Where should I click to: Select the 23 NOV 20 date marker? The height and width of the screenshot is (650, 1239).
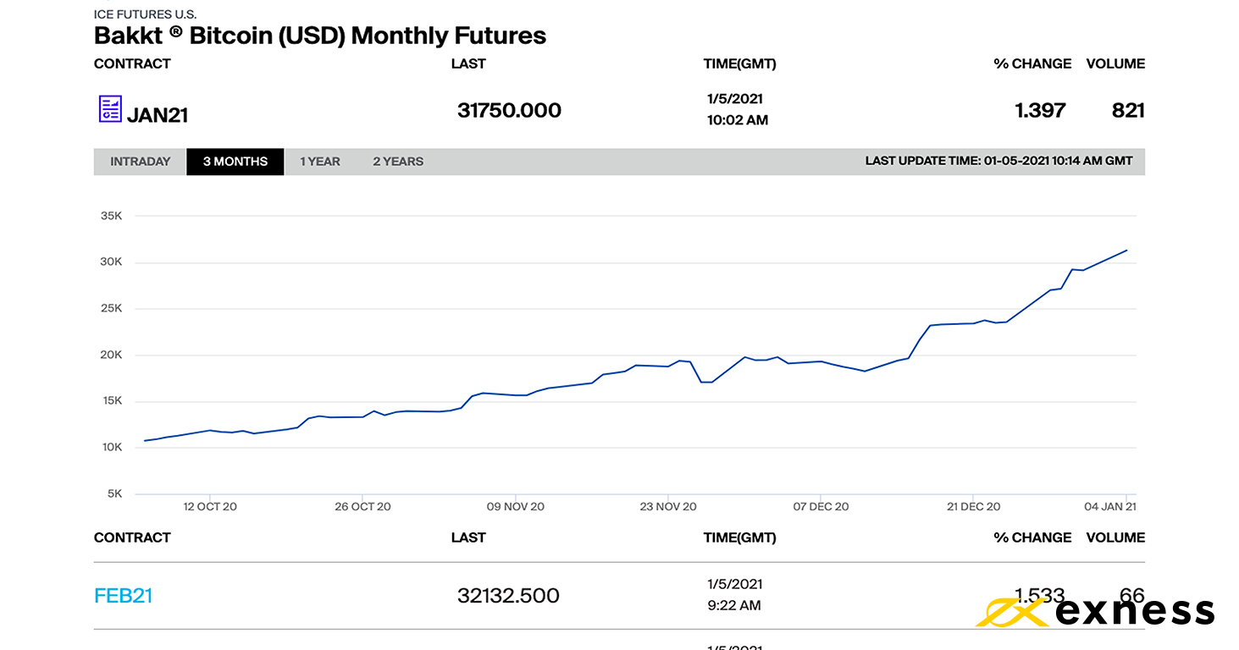[x=668, y=507]
